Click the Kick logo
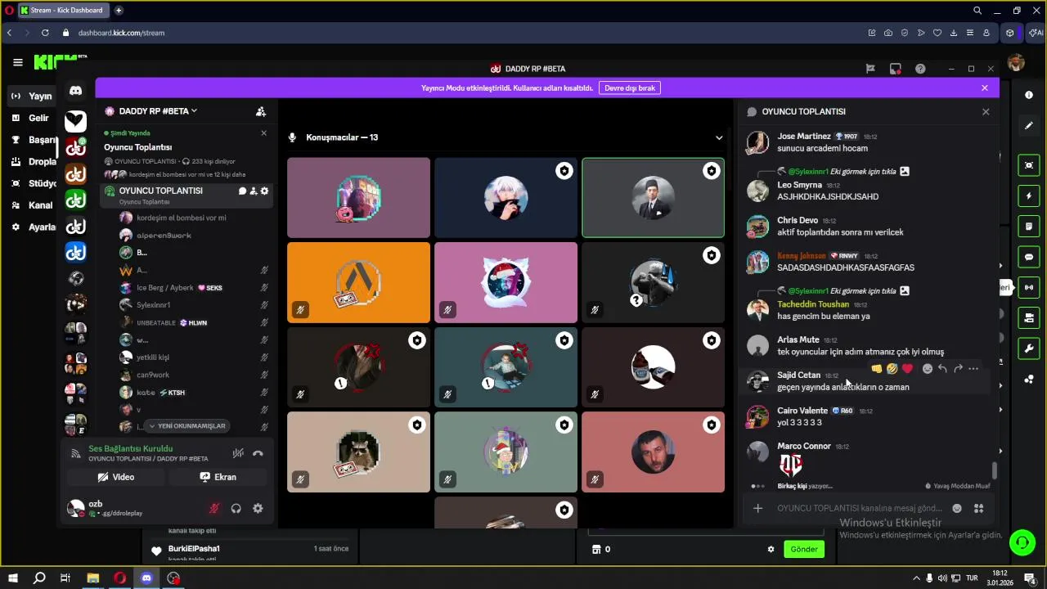1047x589 pixels. pos(60,62)
